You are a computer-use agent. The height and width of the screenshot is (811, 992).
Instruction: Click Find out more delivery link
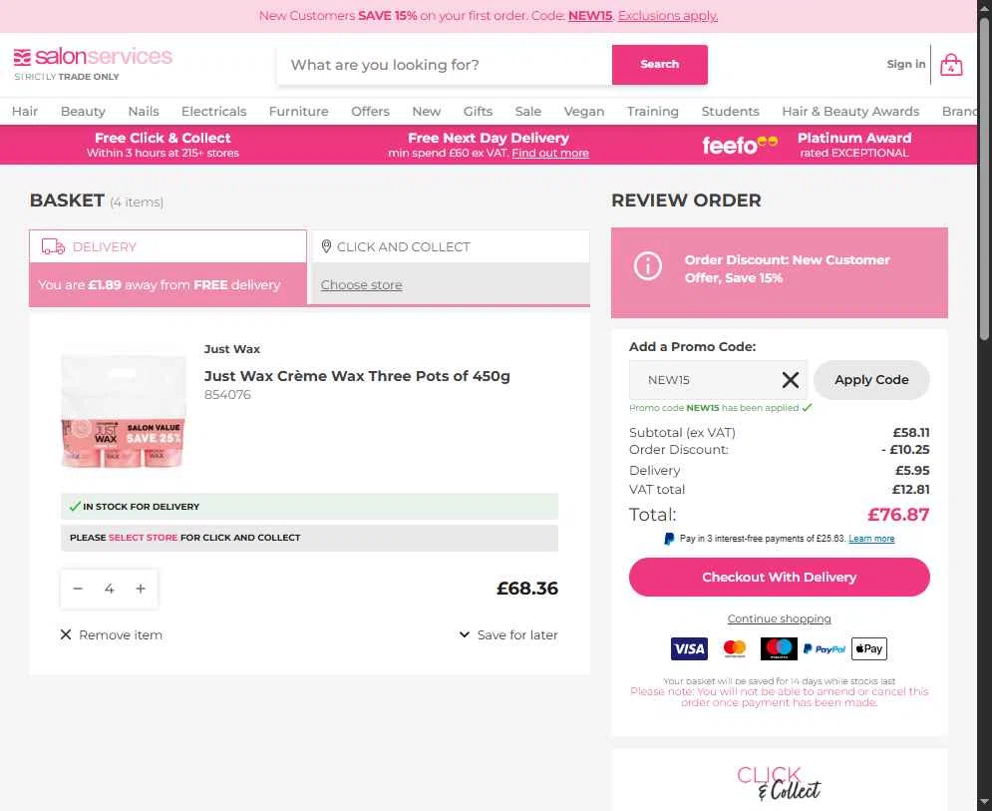pos(550,154)
